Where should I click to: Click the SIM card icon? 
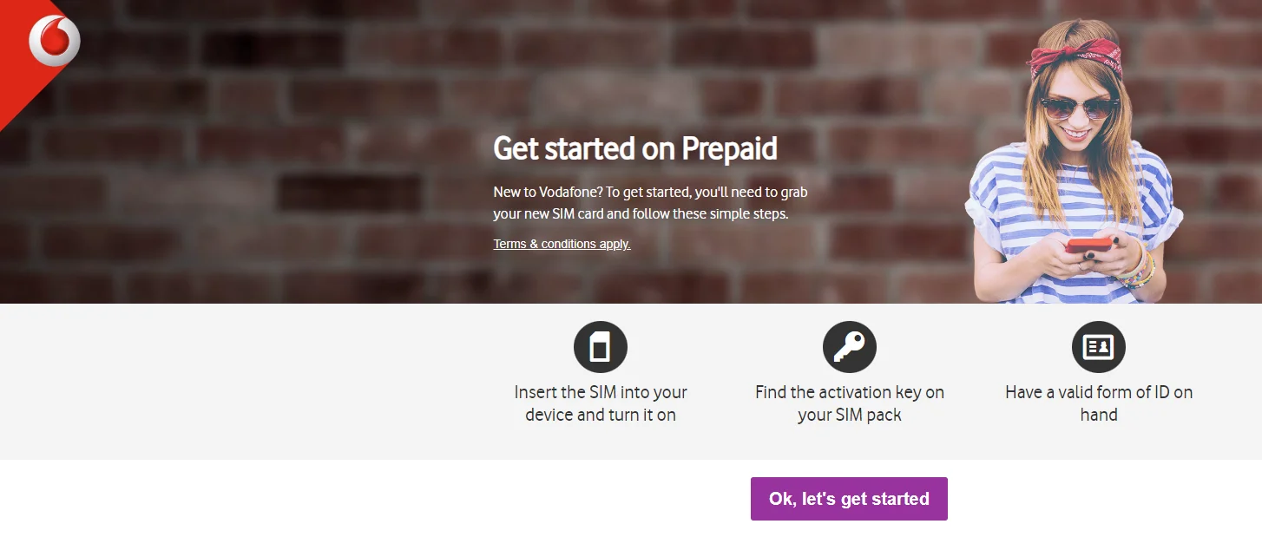click(x=600, y=347)
